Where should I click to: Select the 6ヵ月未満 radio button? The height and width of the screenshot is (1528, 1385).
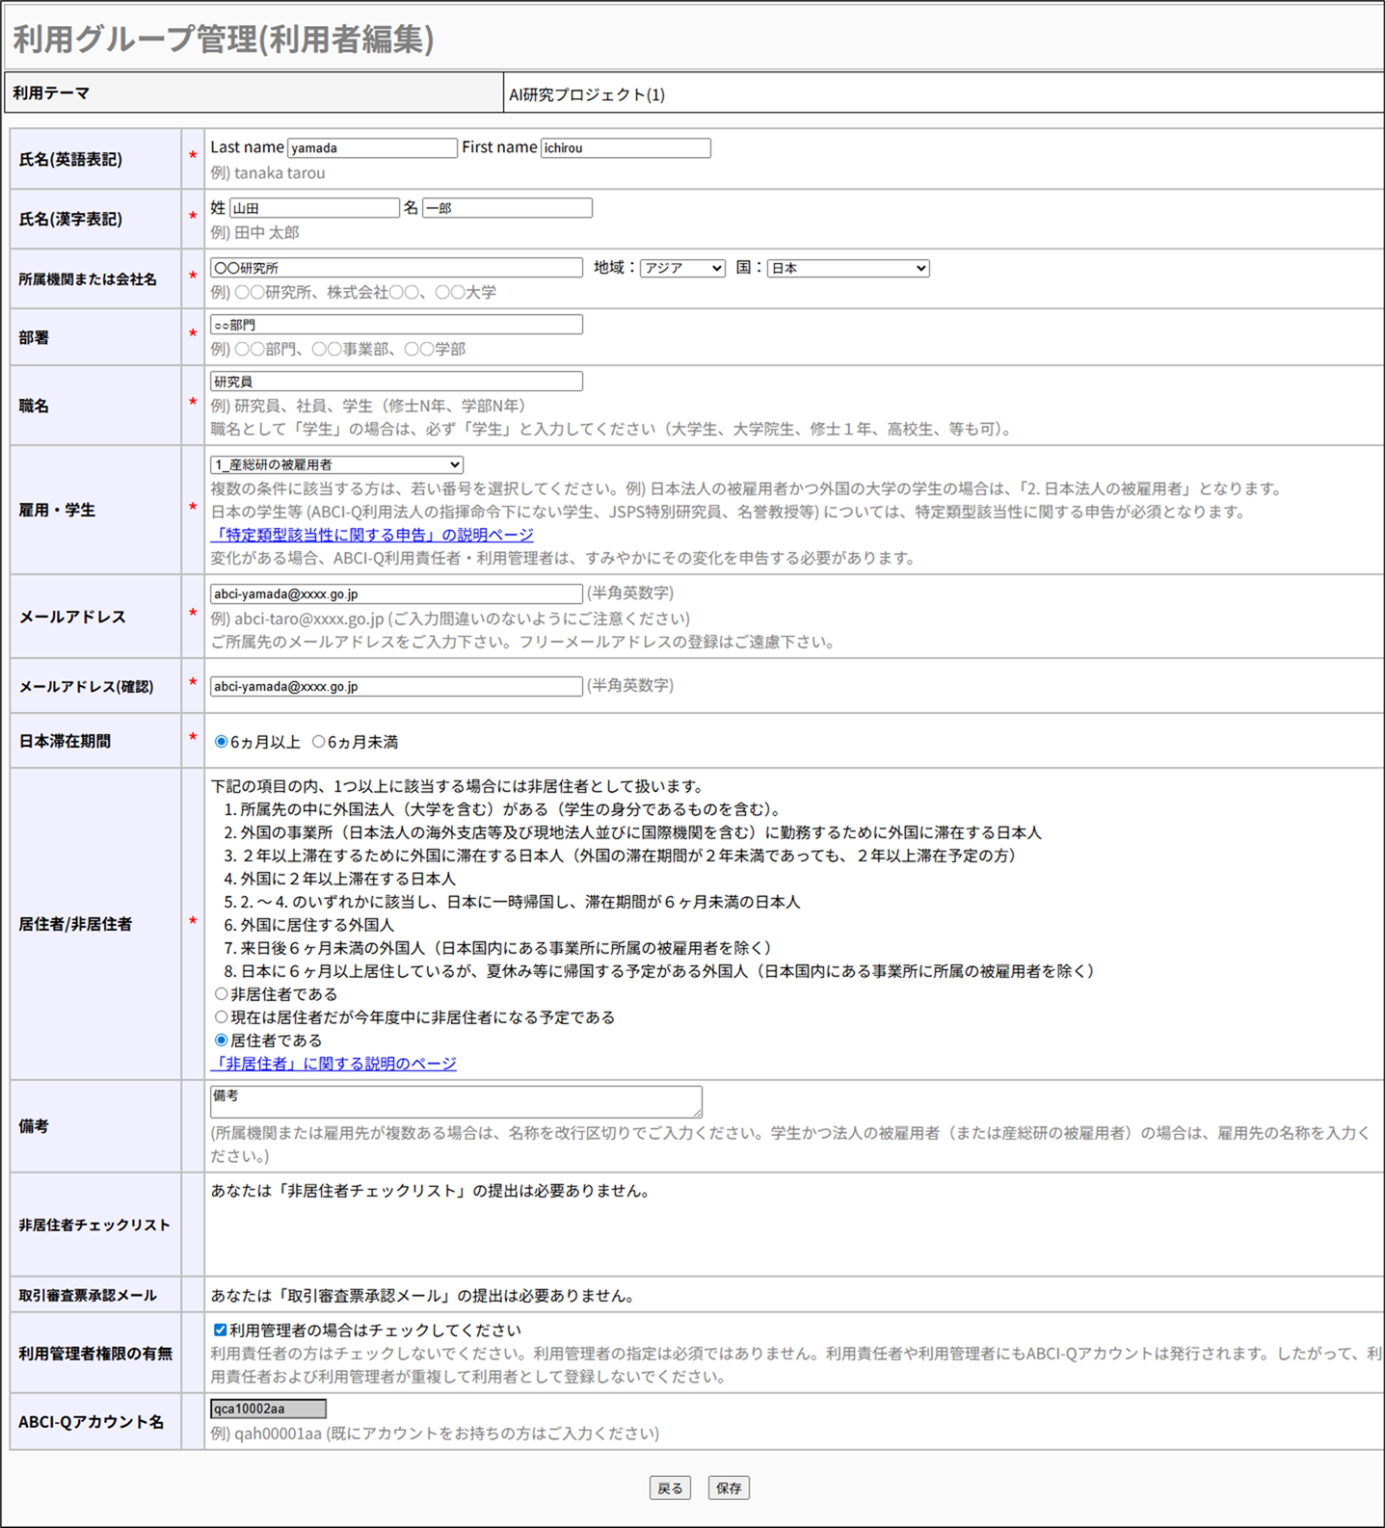(x=318, y=742)
